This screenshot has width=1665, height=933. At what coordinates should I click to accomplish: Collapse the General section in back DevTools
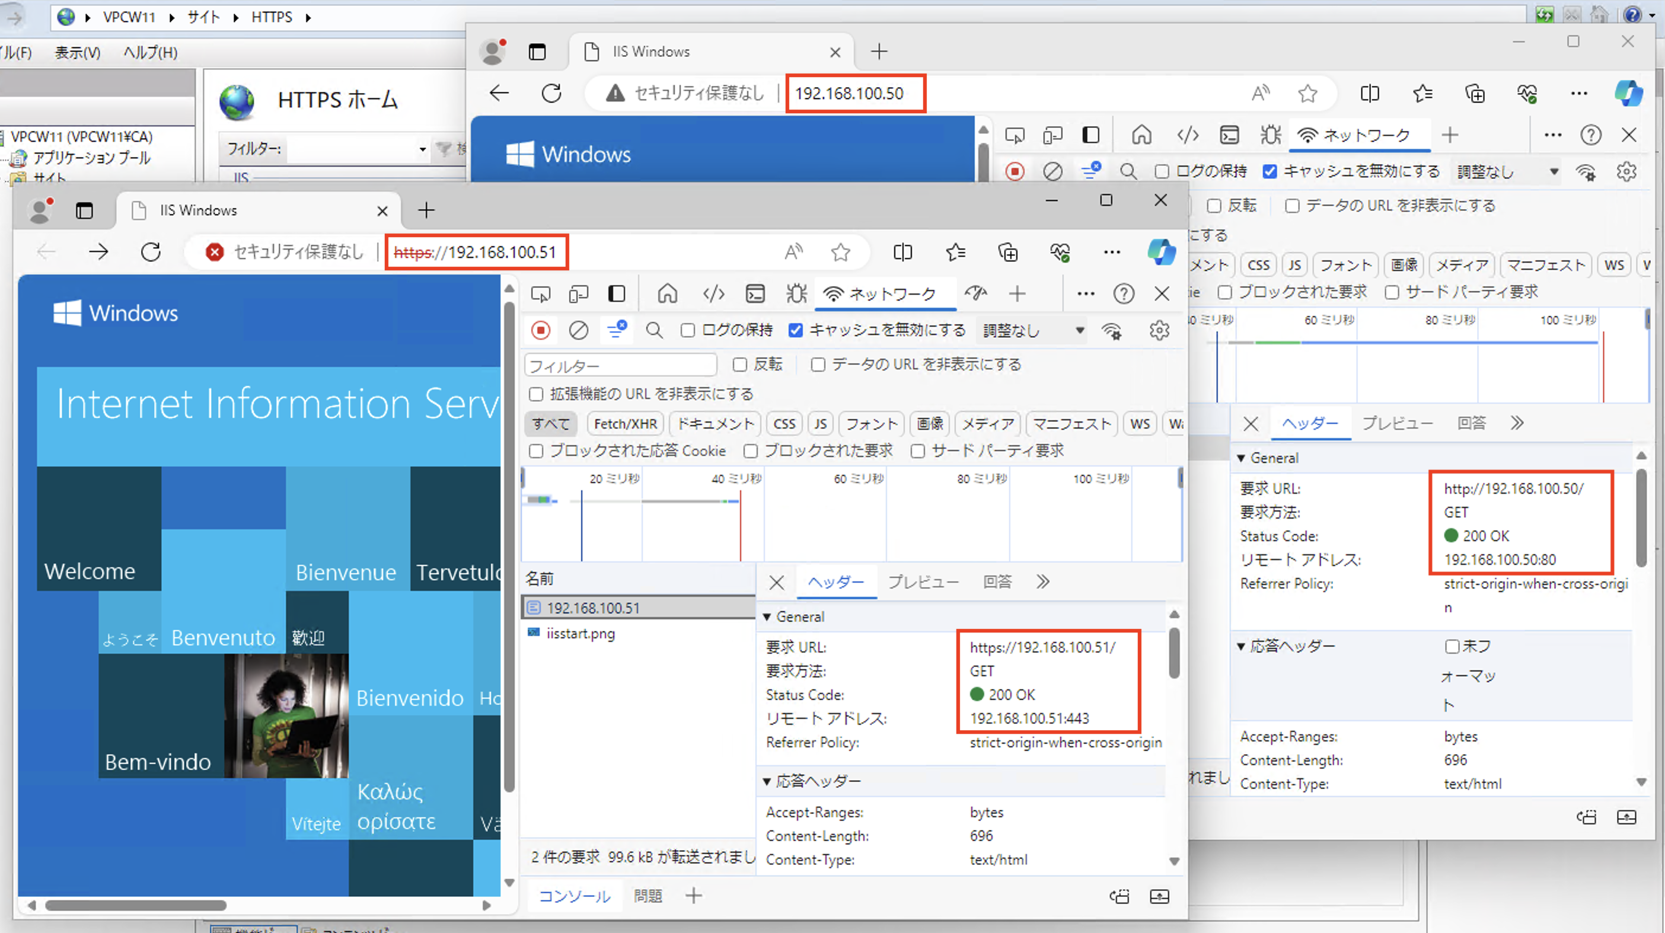point(1241,458)
